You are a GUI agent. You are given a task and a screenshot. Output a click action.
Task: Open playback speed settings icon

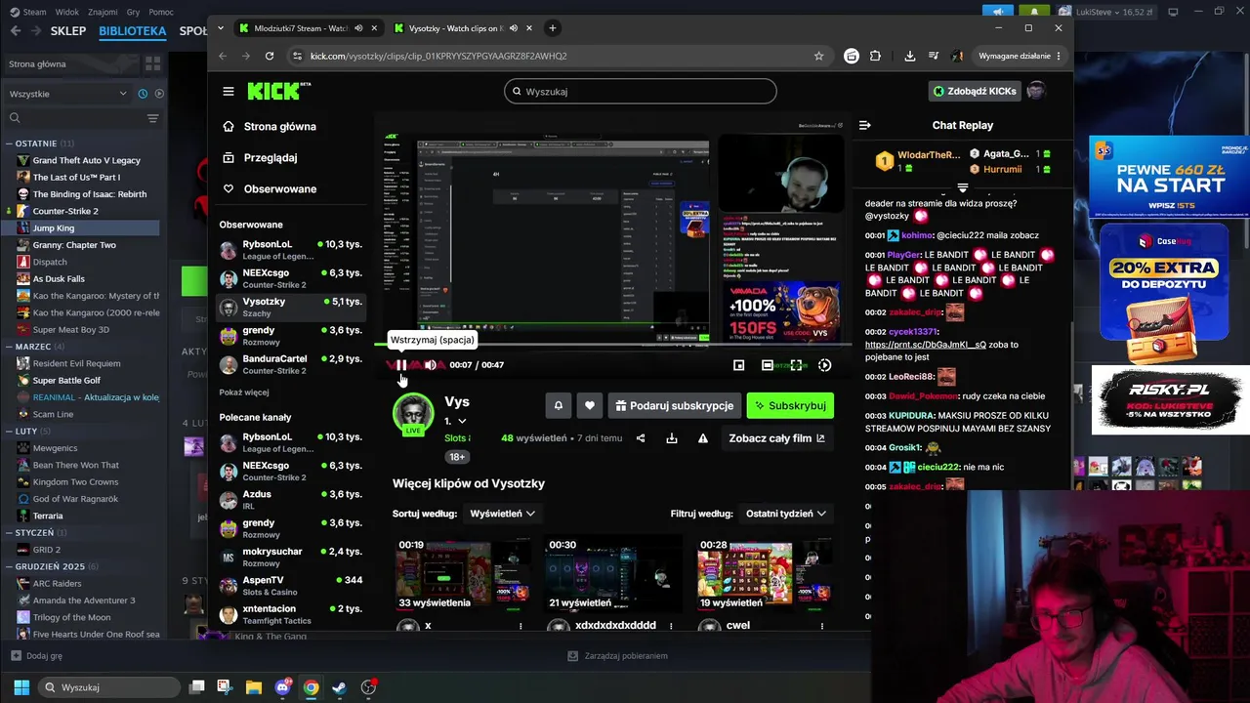tap(825, 365)
